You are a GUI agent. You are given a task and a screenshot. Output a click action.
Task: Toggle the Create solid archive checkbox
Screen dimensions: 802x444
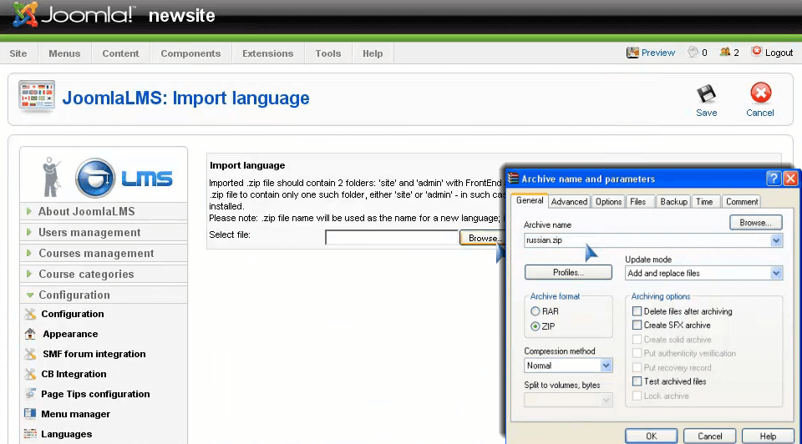point(637,339)
